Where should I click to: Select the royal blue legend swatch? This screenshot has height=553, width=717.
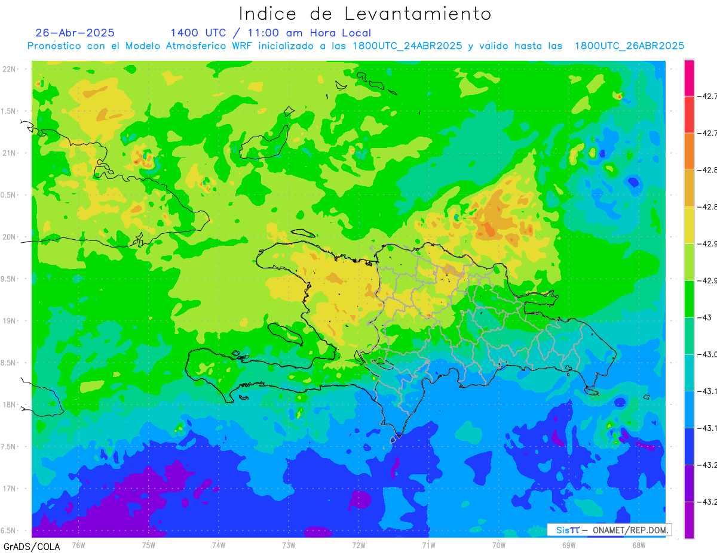pos(689,447)
